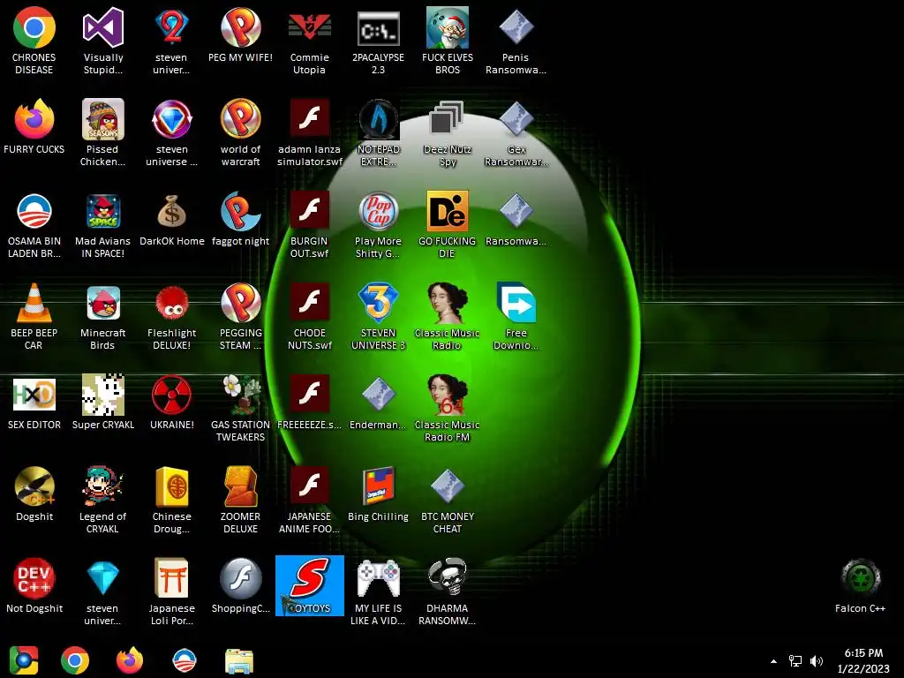The image size is (904, 678).
Task: Open the world of warcraft shortcut
Action: (x=240, y=119)
